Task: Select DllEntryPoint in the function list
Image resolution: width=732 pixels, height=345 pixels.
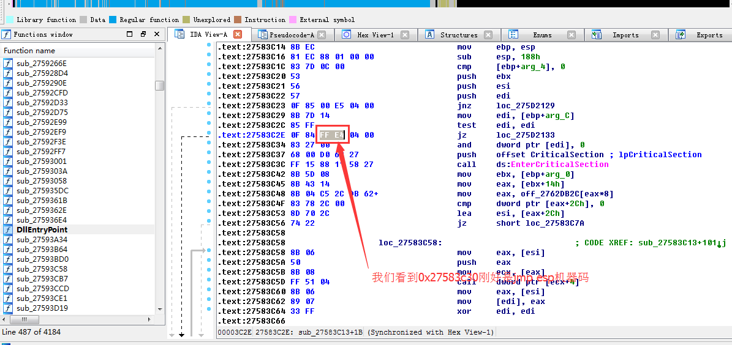Action: pyautogui.click(x=42, y=229)
